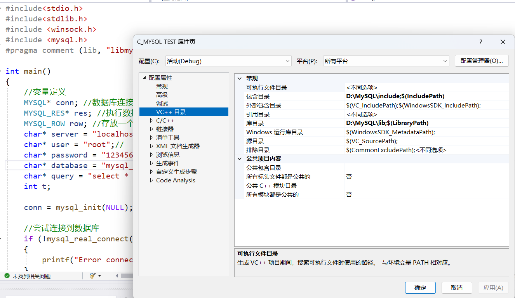Click the #include<stdlib.h> line in the editor
This screenshot has height=298, width=515.
click(x=46, y=19)
